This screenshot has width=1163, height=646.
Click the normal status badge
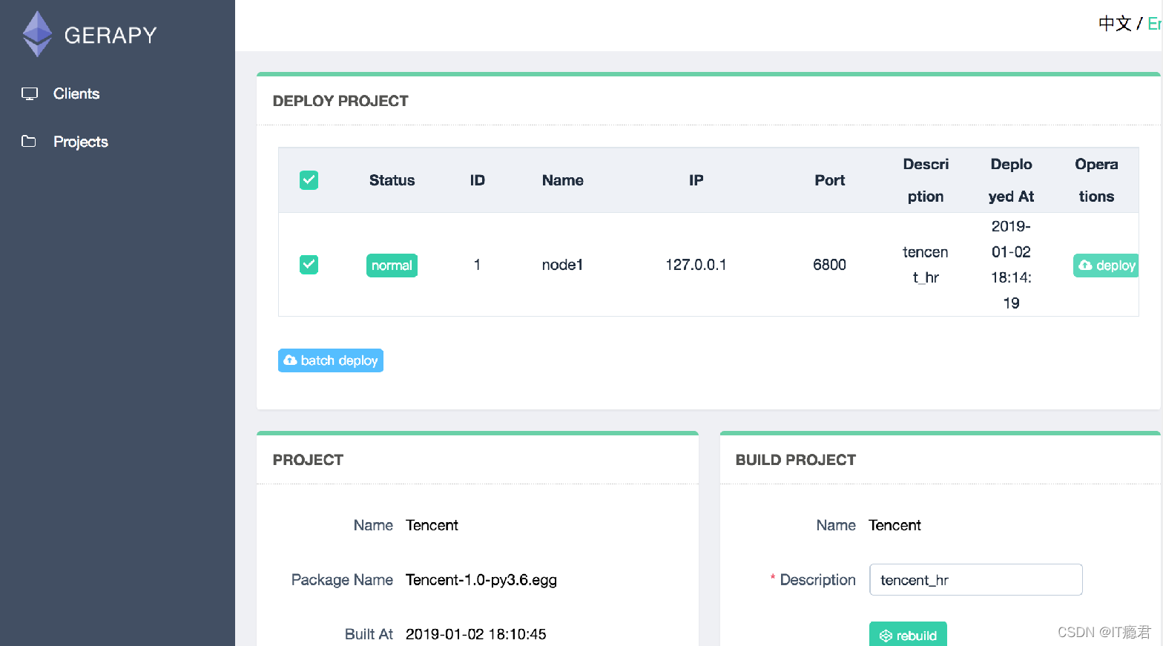point(392,266)
